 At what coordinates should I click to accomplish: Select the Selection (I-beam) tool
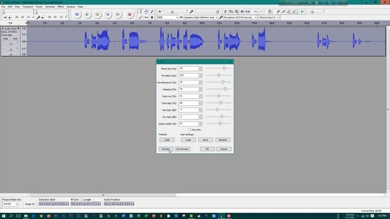point(141,12)
